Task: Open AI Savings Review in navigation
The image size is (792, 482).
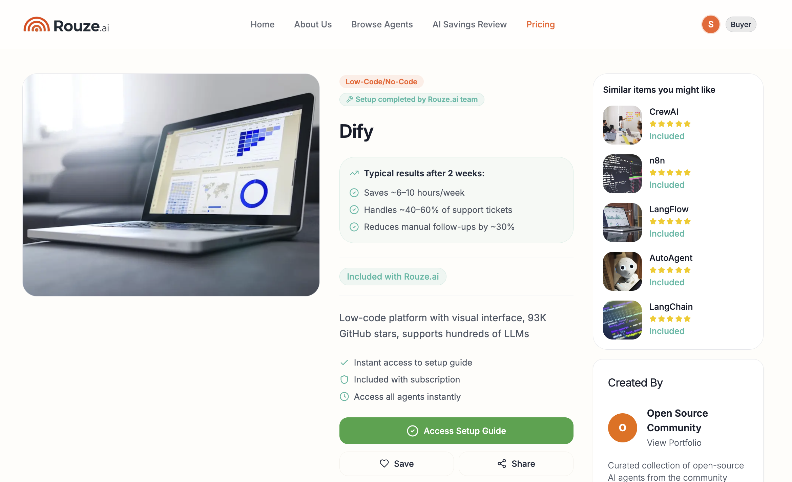Action: [x=470, y=24]
